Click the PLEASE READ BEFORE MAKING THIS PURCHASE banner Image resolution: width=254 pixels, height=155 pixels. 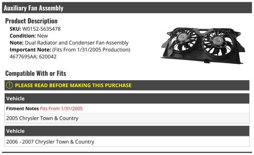tap(127, 85)
